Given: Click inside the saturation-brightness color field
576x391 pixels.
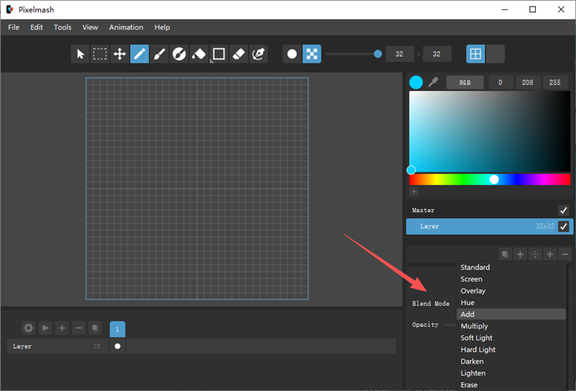Looking at the screenshot, I should 490,132.
